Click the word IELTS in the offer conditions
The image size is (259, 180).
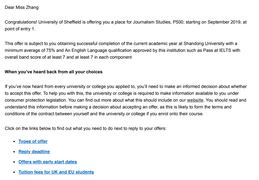225,50
